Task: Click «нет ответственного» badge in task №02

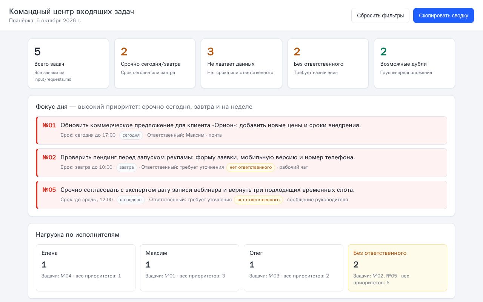Action: coord(251,167)
